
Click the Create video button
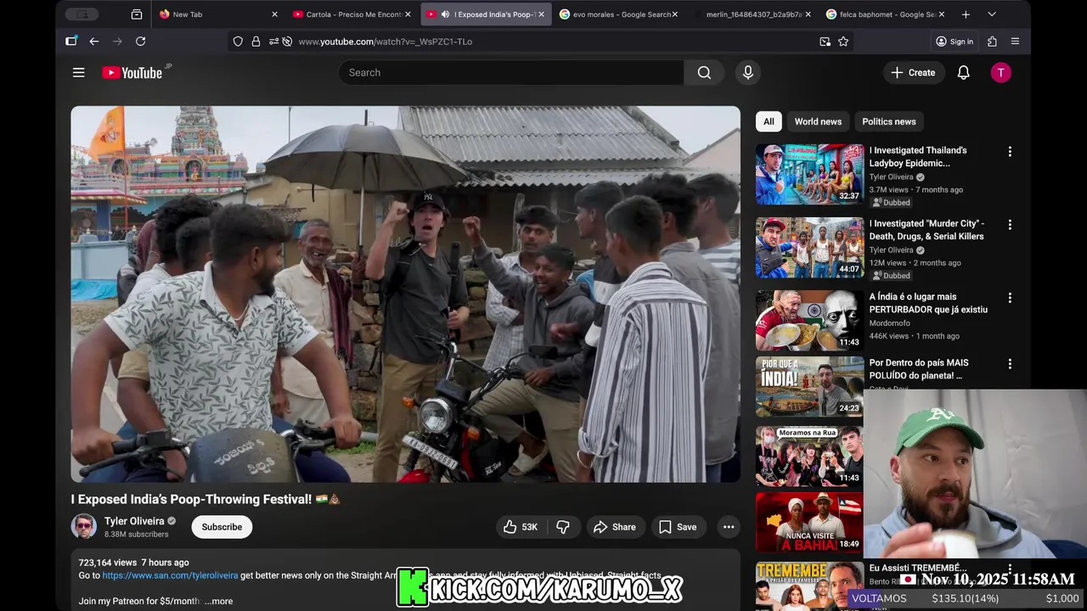(913, 73)
